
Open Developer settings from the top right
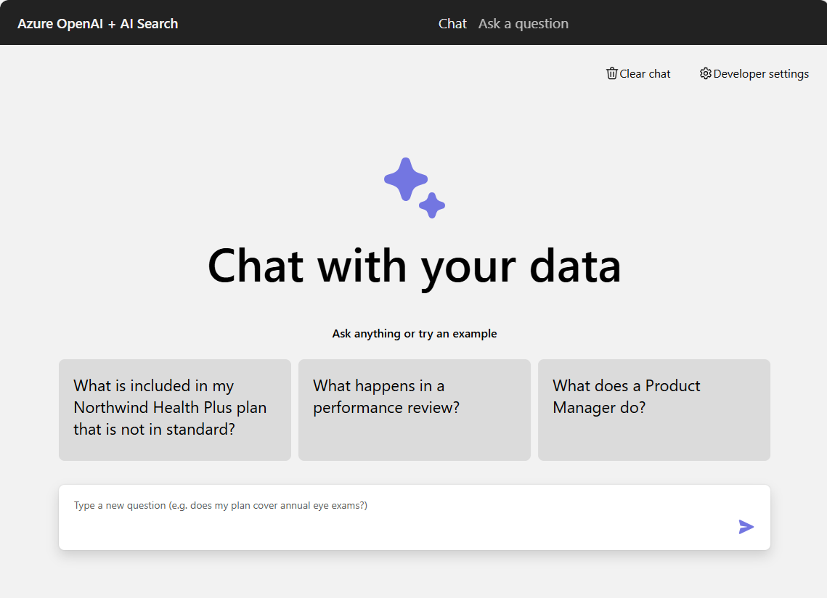(760, 73)
